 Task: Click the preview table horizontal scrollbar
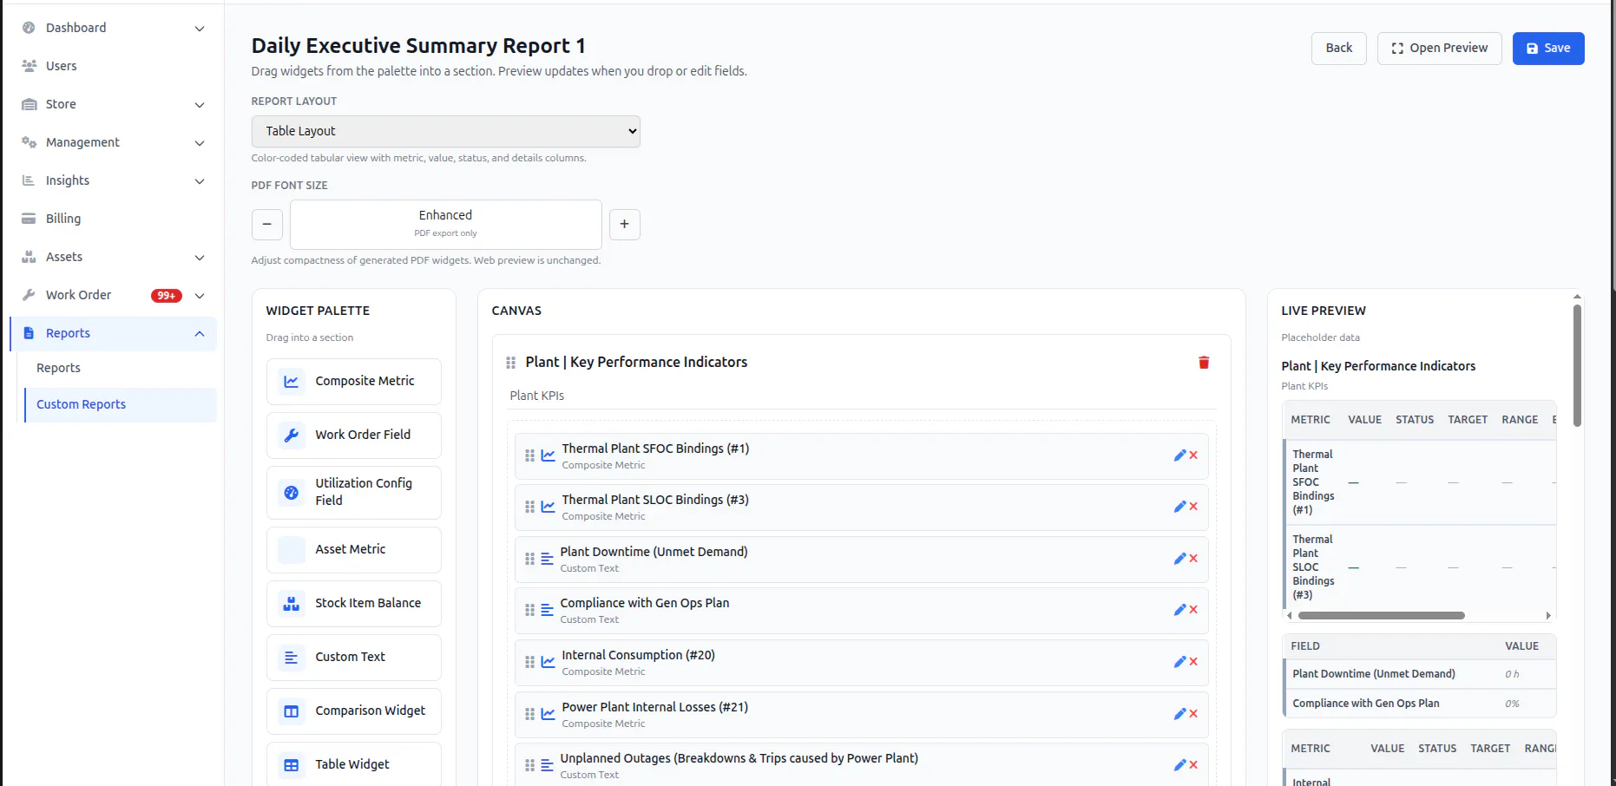1382,616
